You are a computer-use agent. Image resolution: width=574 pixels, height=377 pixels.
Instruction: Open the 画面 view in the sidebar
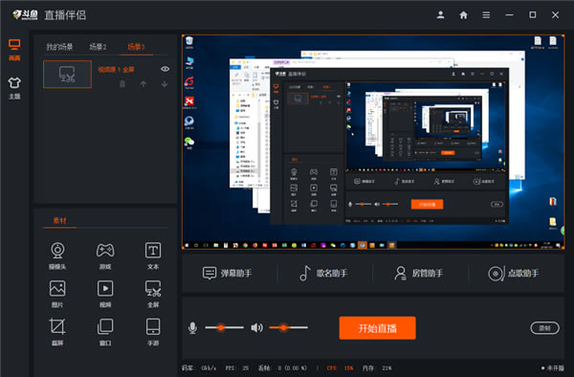(x=14, y=50)
